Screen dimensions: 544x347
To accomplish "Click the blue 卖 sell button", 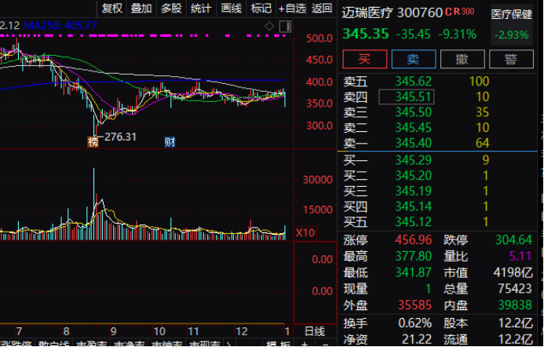I will tap(414, 59).
